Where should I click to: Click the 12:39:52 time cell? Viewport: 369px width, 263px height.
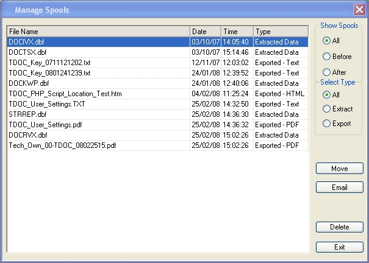click(x=237, y=73)
